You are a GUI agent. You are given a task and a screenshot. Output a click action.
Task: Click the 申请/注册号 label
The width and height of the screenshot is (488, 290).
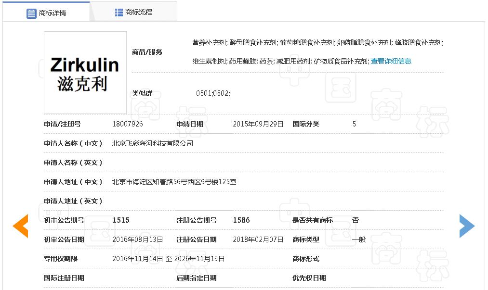click(x=62, y=125)
